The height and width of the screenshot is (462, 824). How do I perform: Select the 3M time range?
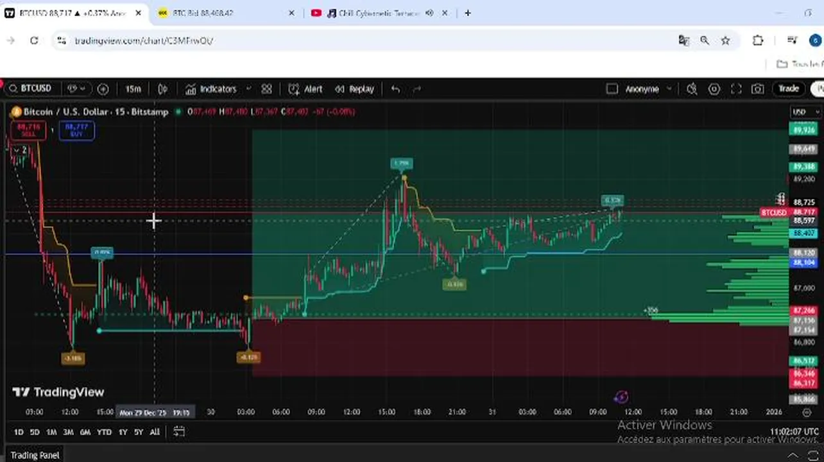[x=68, y=432]
